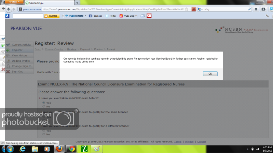The height and width of the screenshot is (153, 273).
Task: Click the Terms footer link
Action: [x=178, y=141]
